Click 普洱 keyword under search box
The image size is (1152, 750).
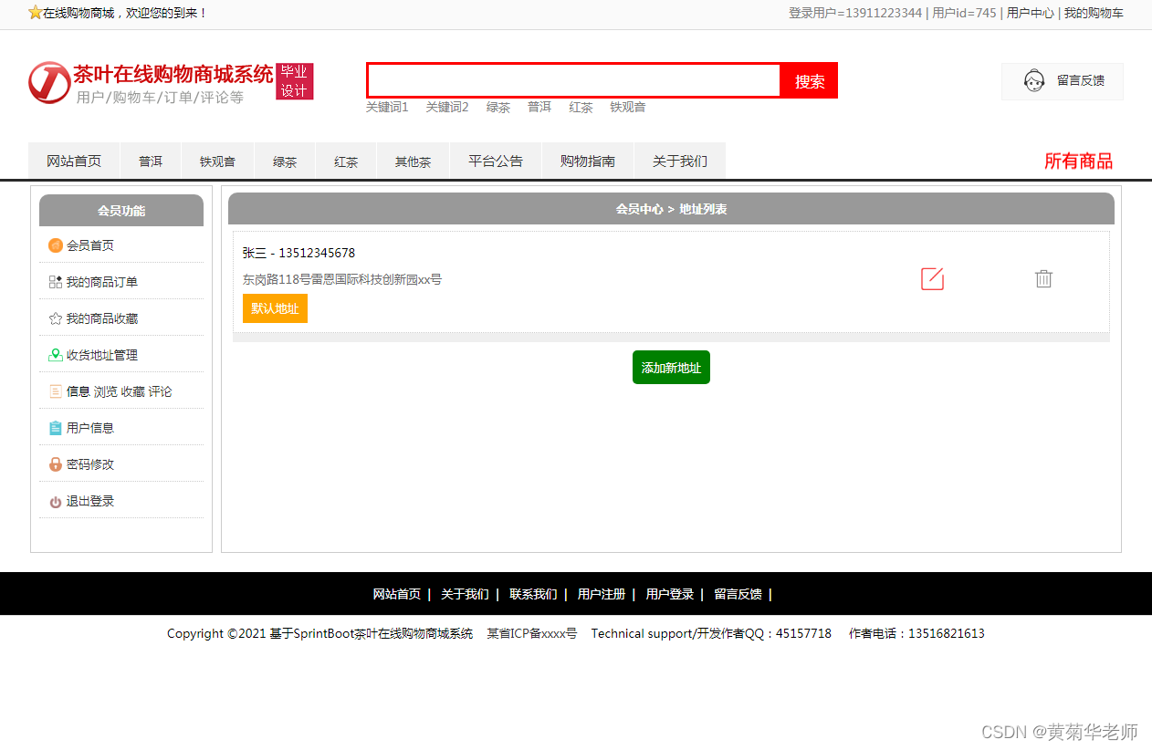click(x=539, y=107)
